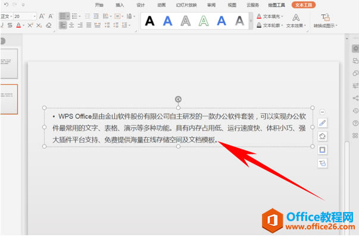Click the rotate handle above the text box
This screenshot has width=359, height=237.
coord(178,99)
